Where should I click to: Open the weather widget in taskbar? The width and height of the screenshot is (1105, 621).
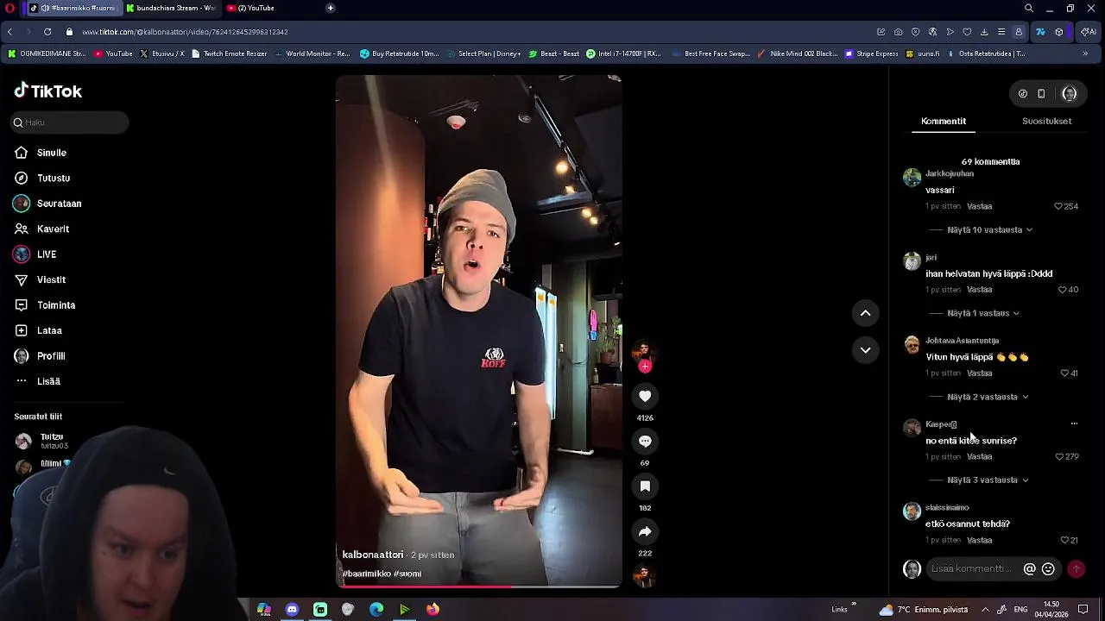(x=922, y=610)
